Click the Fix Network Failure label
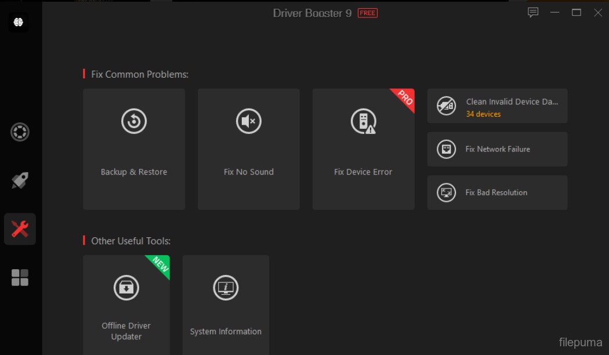The image size is (609, 355). [498, 149]
